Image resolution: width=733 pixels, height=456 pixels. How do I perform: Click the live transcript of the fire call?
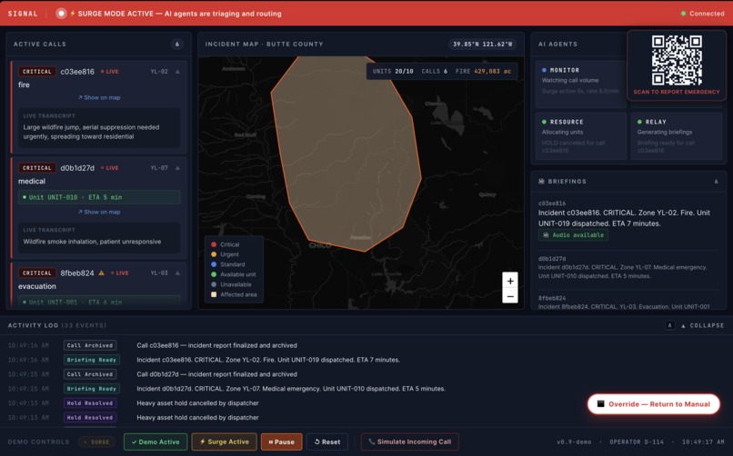pyautogui.click(x=99, y=128)
